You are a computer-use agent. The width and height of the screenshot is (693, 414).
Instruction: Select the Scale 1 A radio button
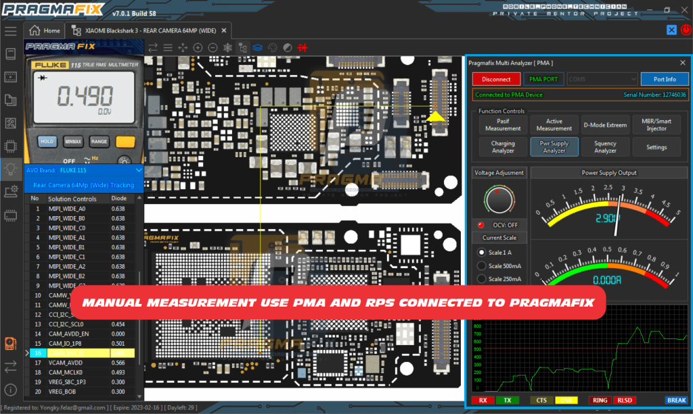pyautogui.click(x=481, y=252)
